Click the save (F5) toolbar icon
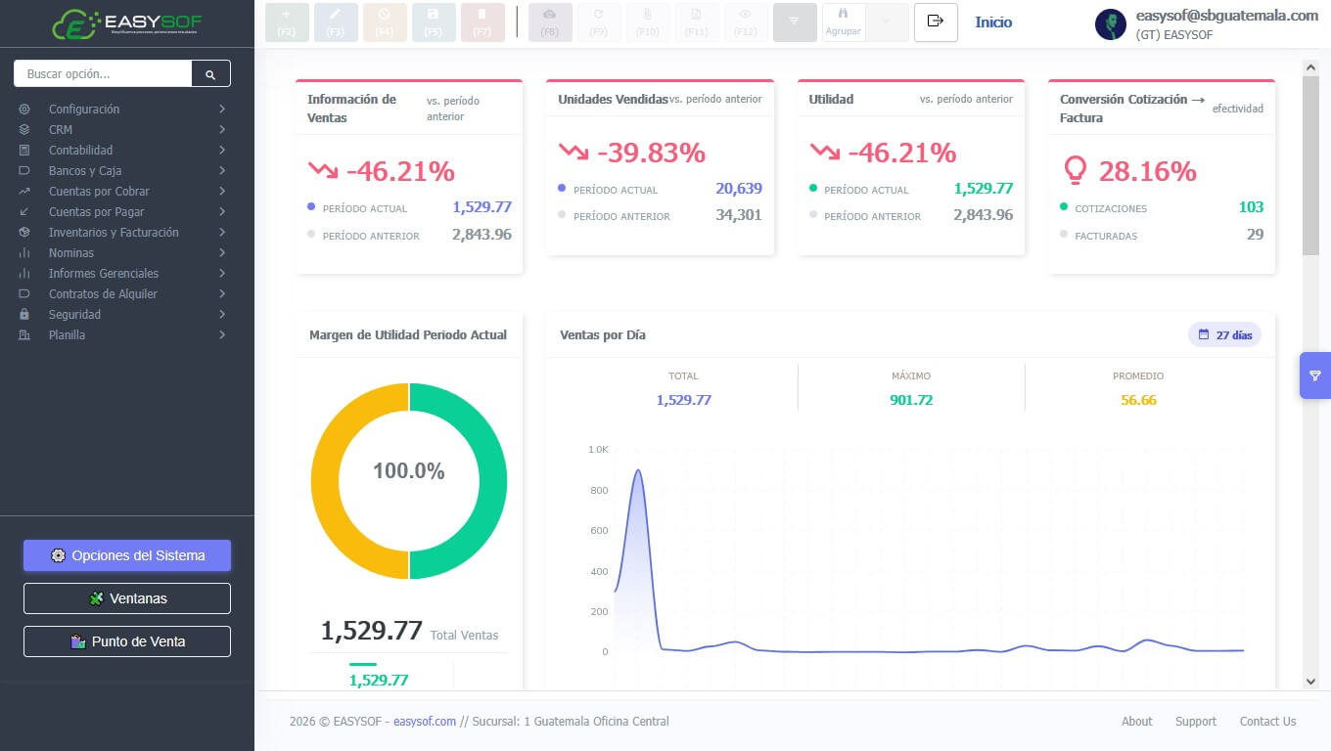 point(434,22)
